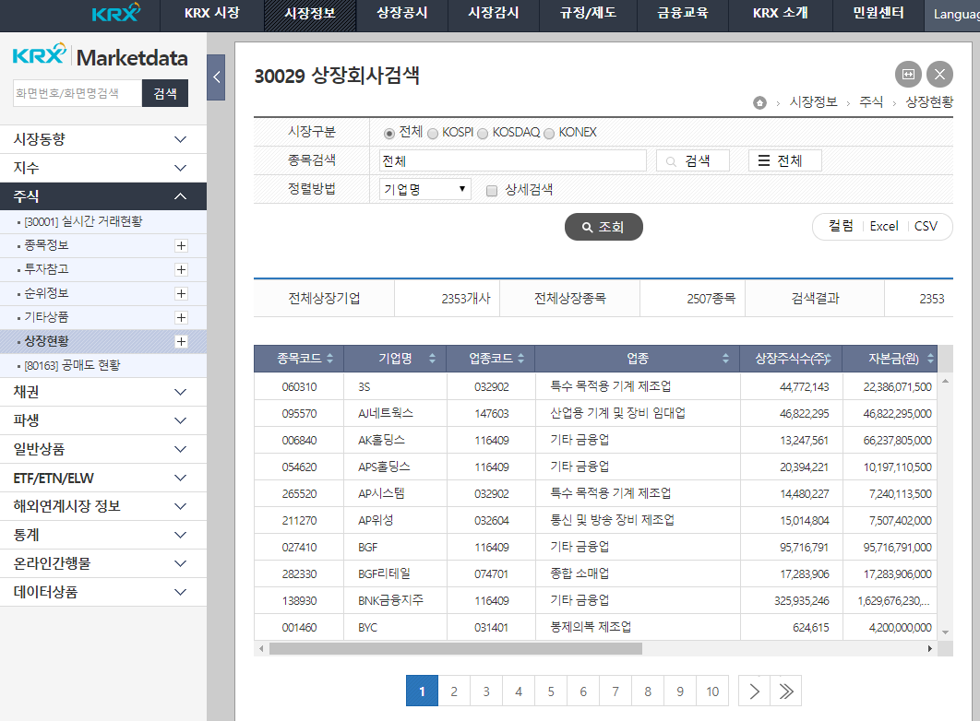This screenshot has width=980, height=721.
Task: Click horizontal scrollbar left arrow
Action: [x=261, y=648]
